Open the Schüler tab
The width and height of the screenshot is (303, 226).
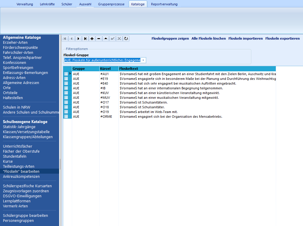pos(67,4)
